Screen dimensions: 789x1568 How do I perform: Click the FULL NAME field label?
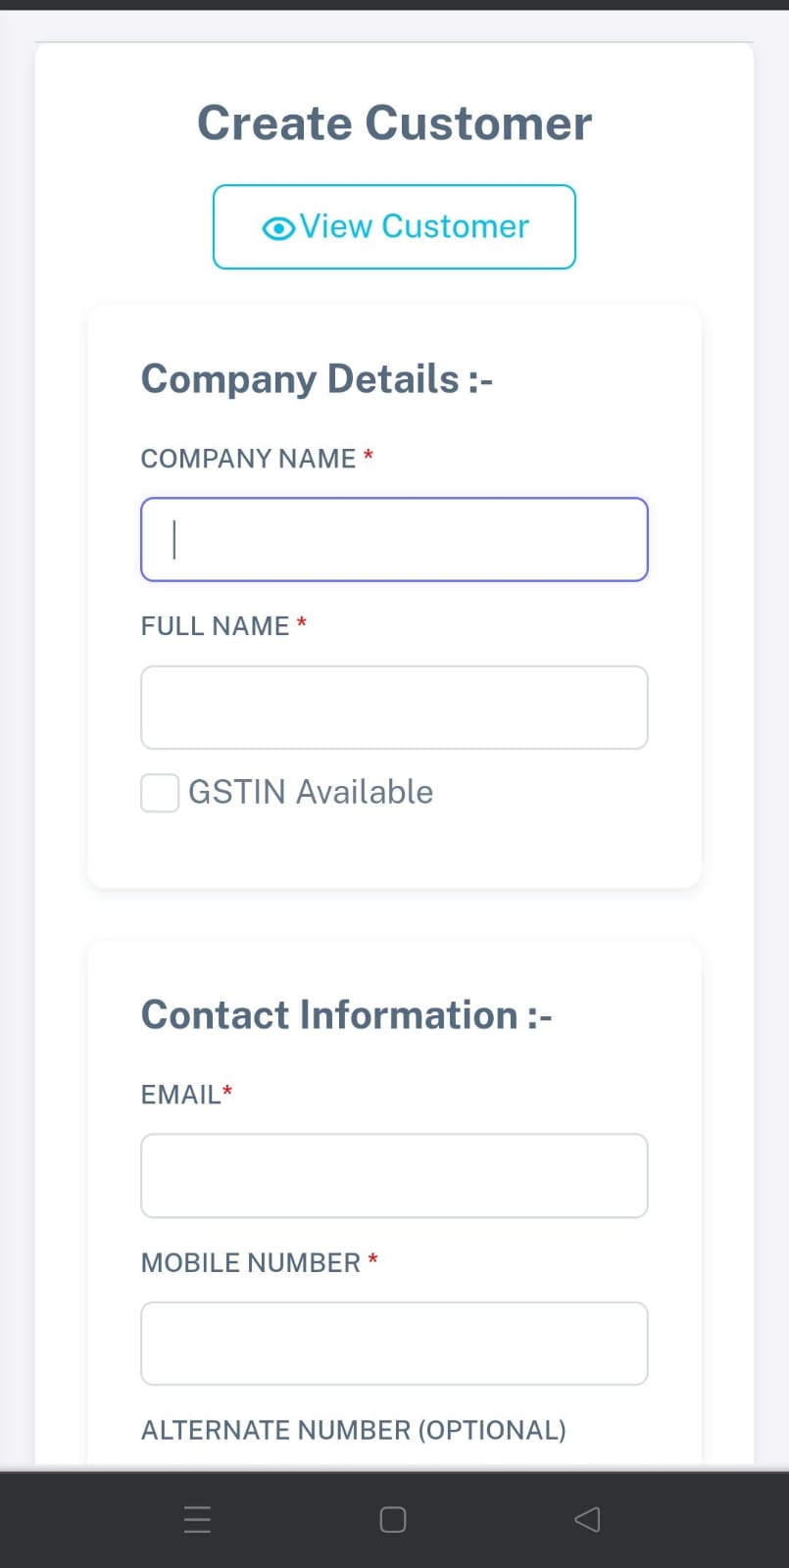(215, 626)
